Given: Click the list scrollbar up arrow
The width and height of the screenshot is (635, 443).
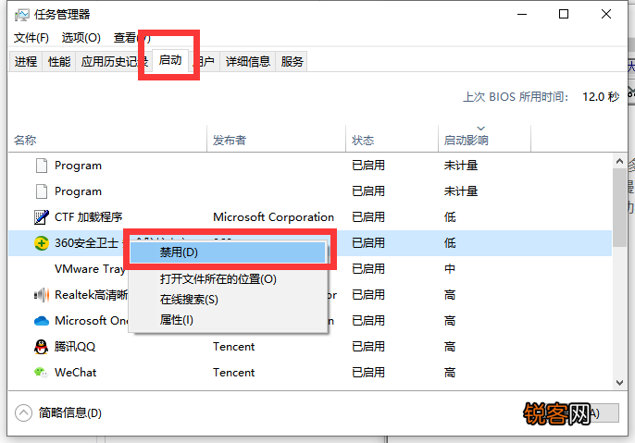Looking at the screenshot, I should (x=619, y=161).
